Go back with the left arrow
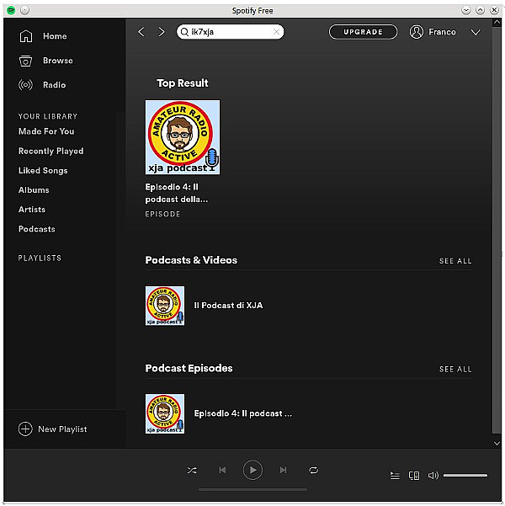The height and width of the screenshot is (506, 505). [141, 32]
